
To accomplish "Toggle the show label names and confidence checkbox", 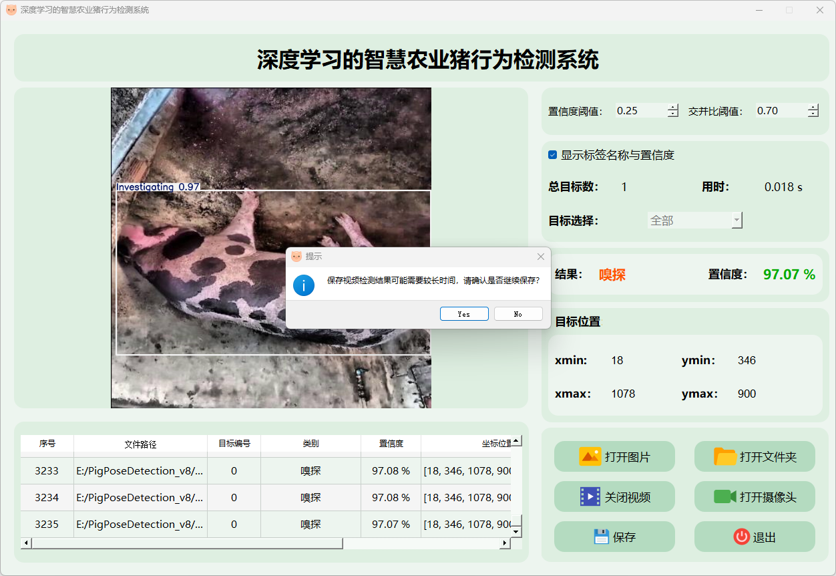I will [552, 155].
